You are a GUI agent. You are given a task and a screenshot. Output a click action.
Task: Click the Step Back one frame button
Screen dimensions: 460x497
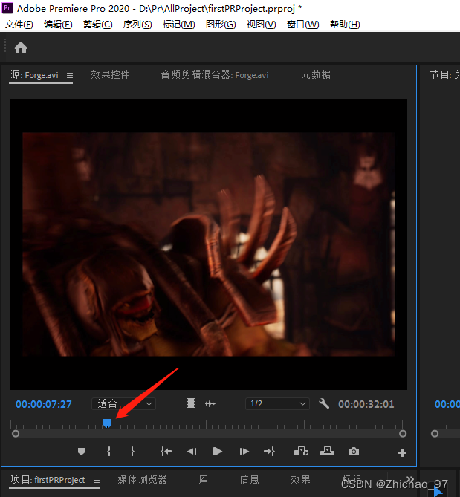coord(192,452)
